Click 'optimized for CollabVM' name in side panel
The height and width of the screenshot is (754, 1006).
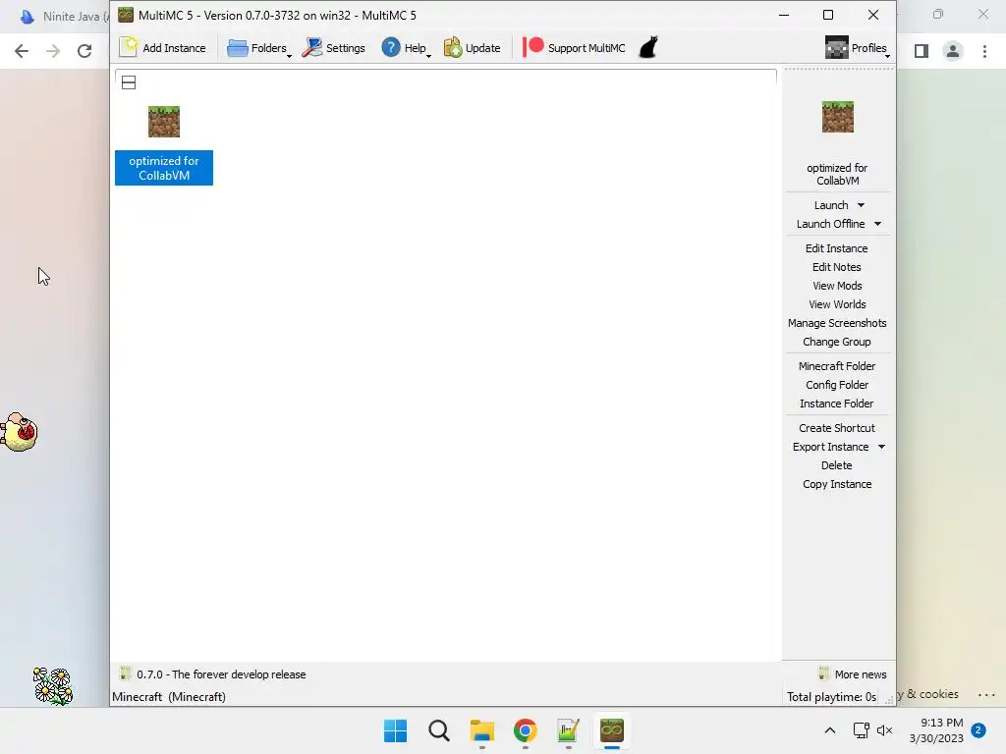click(x=837, y=174)
